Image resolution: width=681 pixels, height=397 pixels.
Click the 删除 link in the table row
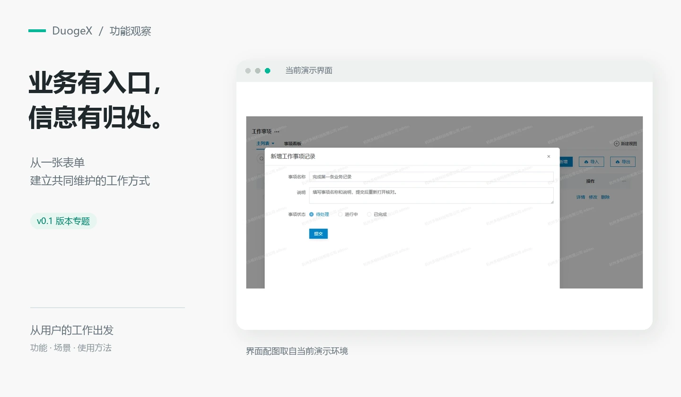click(x=605, y=197)
